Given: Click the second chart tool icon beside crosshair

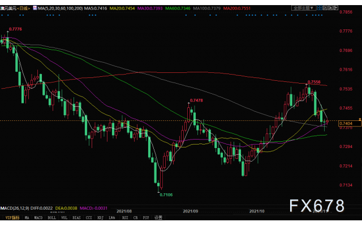Looking at the screenshot, I should coord(325,8).
